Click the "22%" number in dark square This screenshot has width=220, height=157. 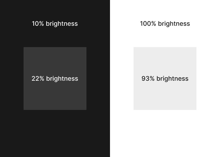[38, 78]
